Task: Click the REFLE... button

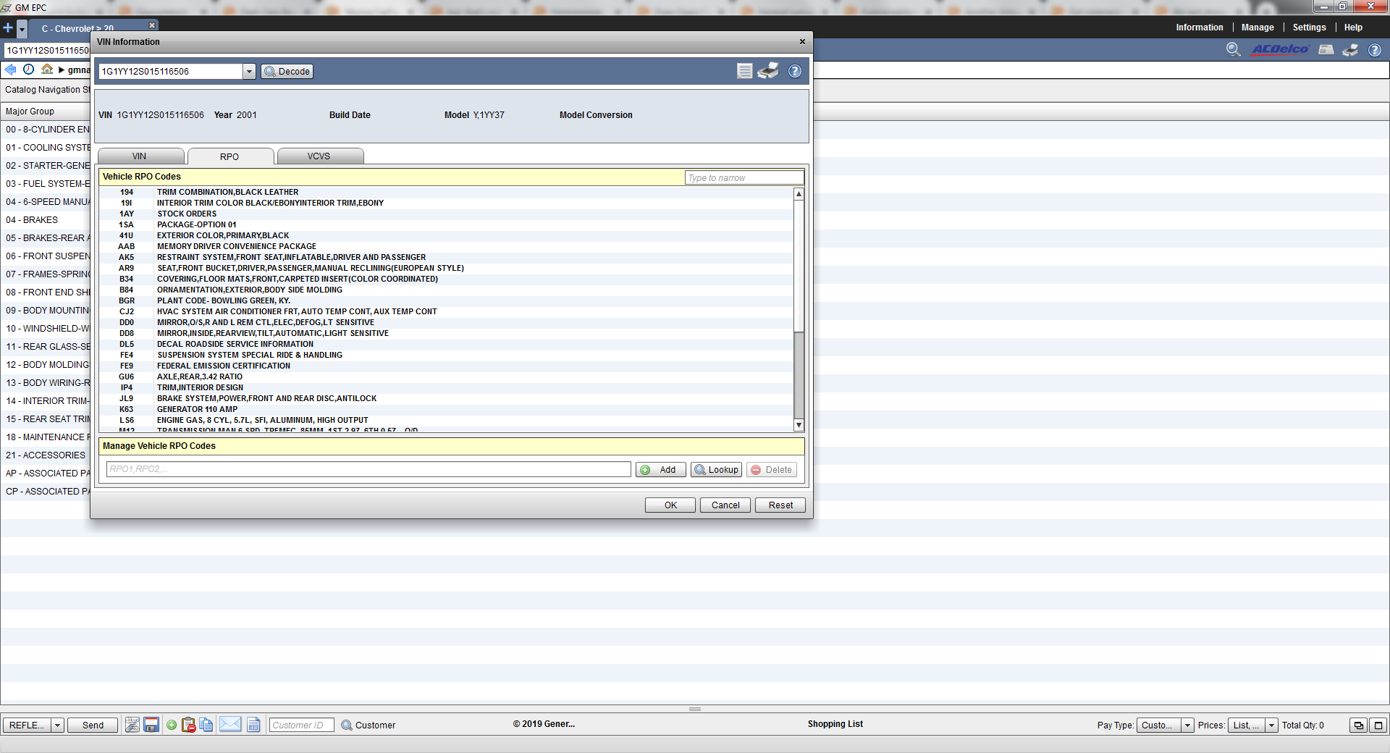Action: tap(27, 725)
